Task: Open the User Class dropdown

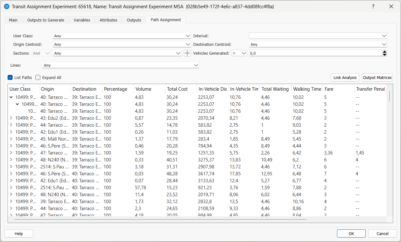Action: click(x=122, y=36)
